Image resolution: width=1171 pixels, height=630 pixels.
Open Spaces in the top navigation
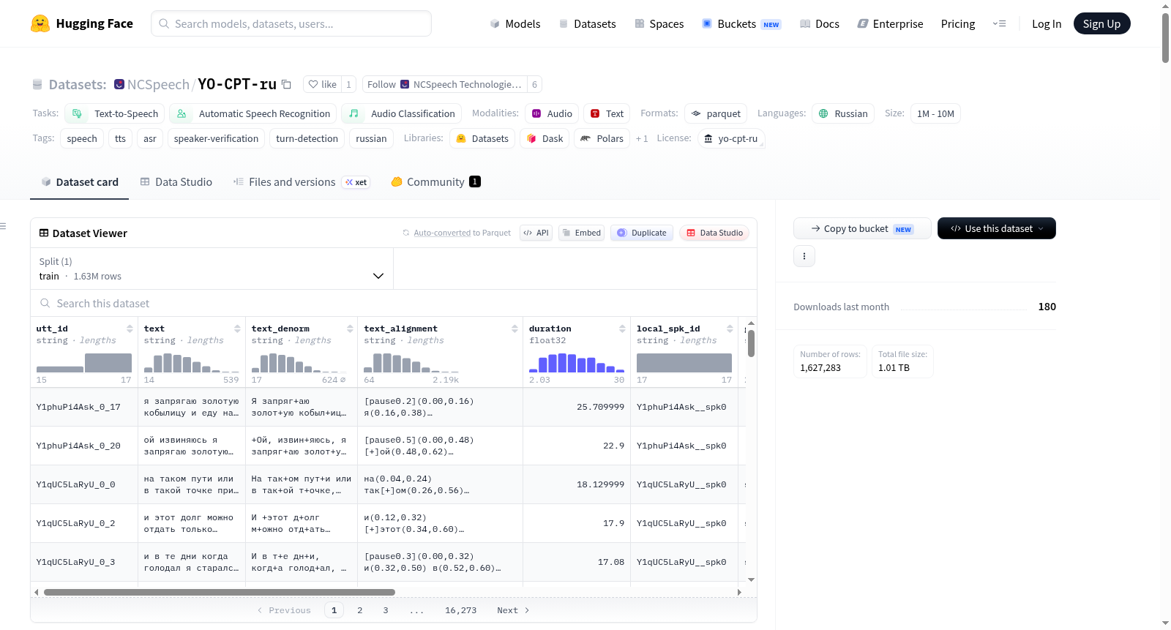pos(659,23)
